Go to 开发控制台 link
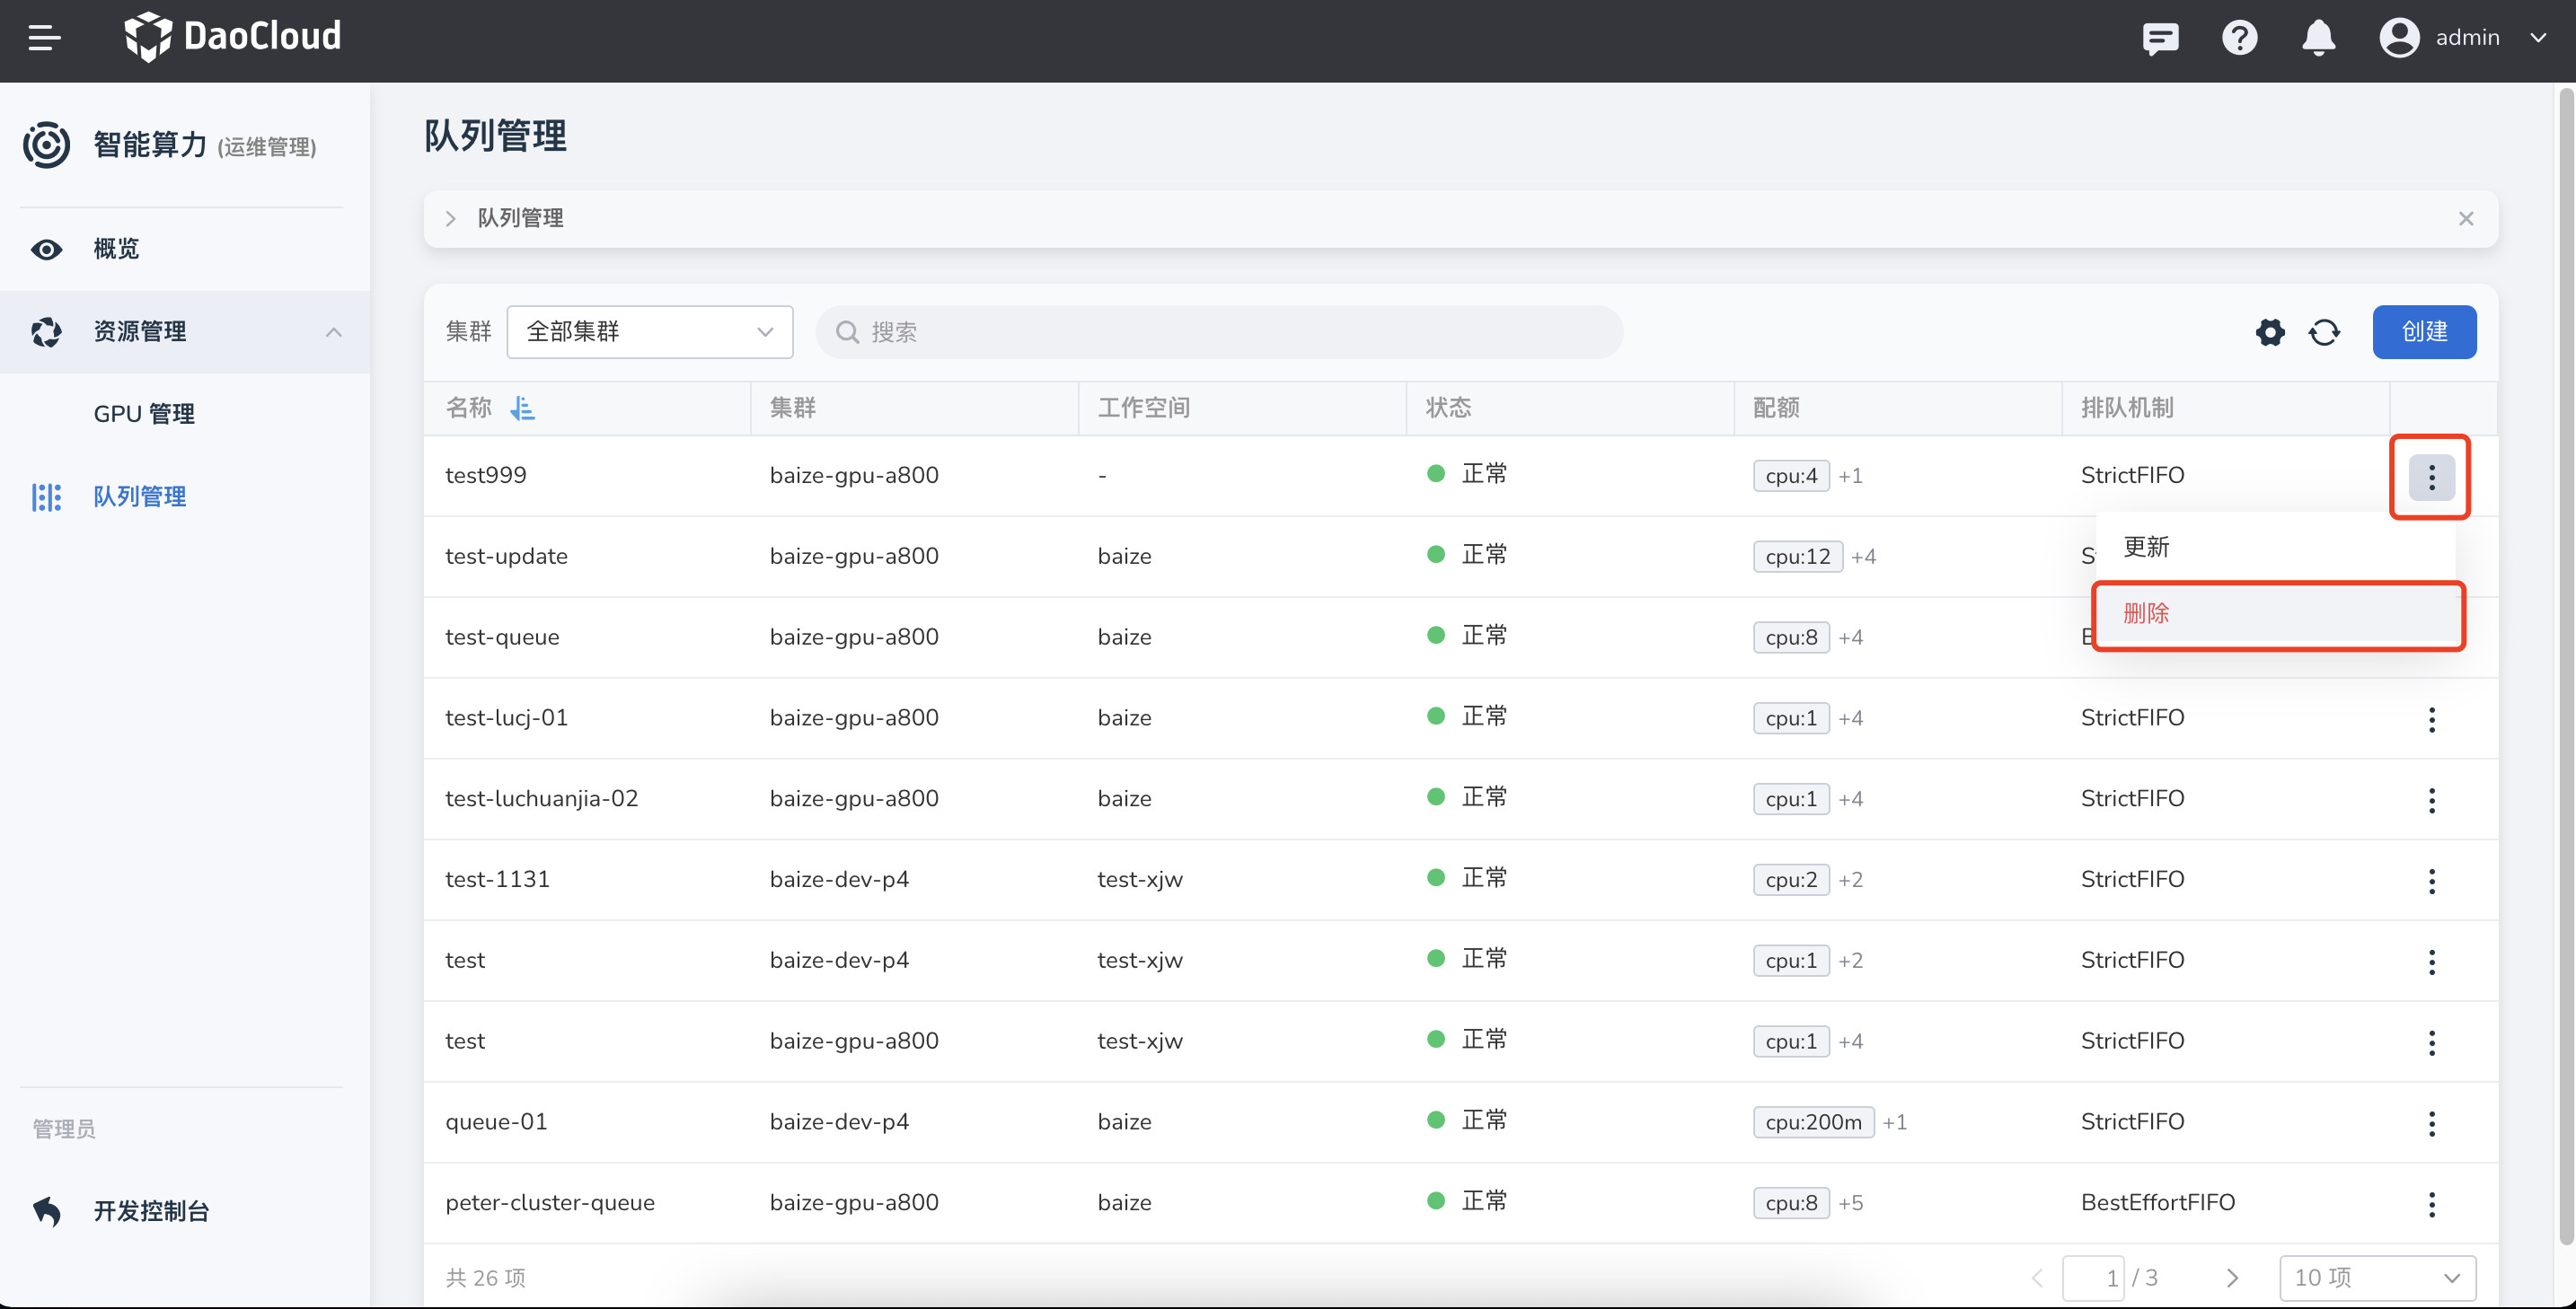This screenshot has width=2576, height=1309. (x=151, y=1211)
